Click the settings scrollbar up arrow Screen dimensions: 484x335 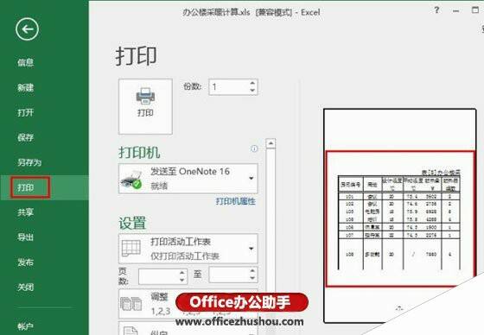(x=271, y=143)
